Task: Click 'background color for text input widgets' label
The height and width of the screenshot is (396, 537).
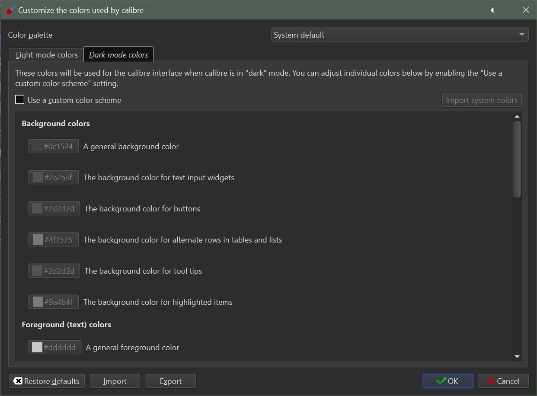Action: pos(159,178)
